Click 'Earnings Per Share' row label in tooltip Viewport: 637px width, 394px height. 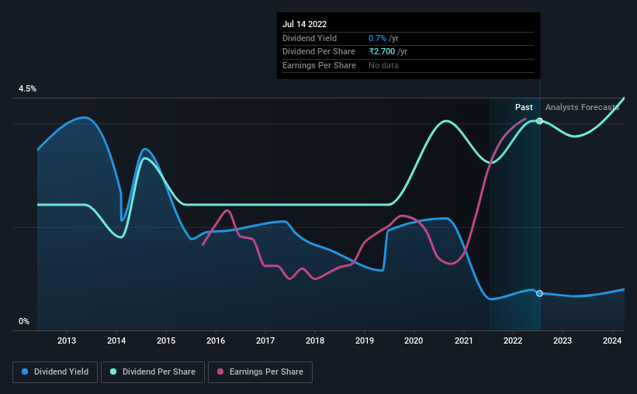coord(320,65)
